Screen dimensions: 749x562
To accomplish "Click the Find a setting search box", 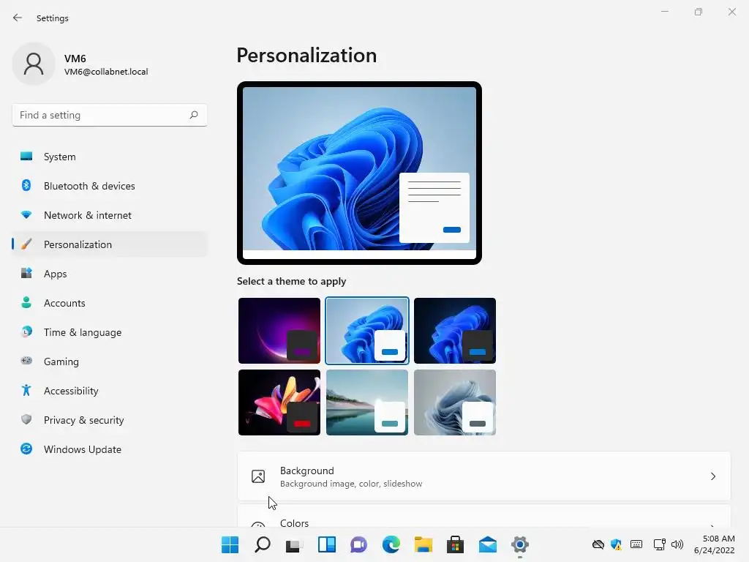I will point(110,115).
